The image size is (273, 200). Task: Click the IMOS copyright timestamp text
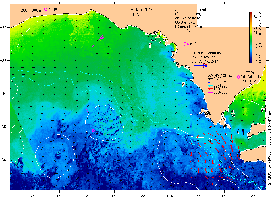(x=269, y=148)
